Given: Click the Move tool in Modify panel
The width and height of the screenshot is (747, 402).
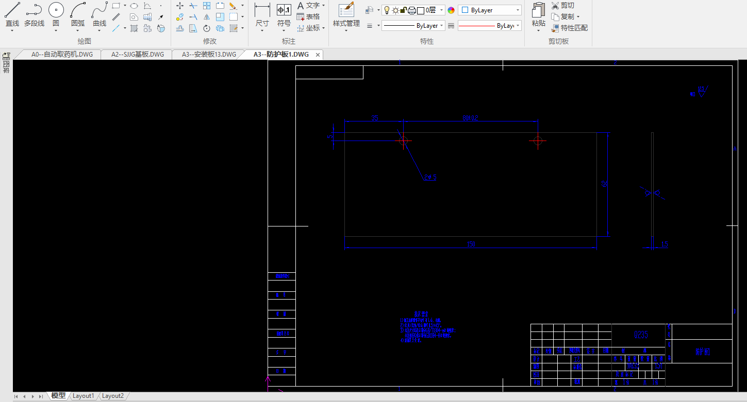Looking at the screenshot, I should click(179, 6).
